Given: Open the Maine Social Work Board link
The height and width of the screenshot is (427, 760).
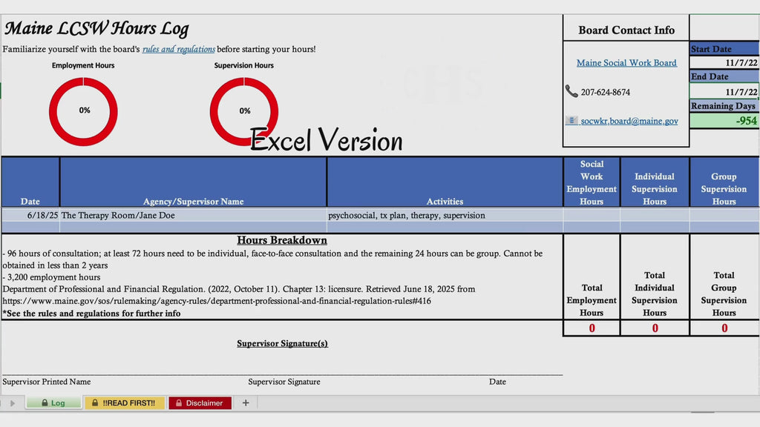Looking at the screenshot, I should click(x=626, y=63).
